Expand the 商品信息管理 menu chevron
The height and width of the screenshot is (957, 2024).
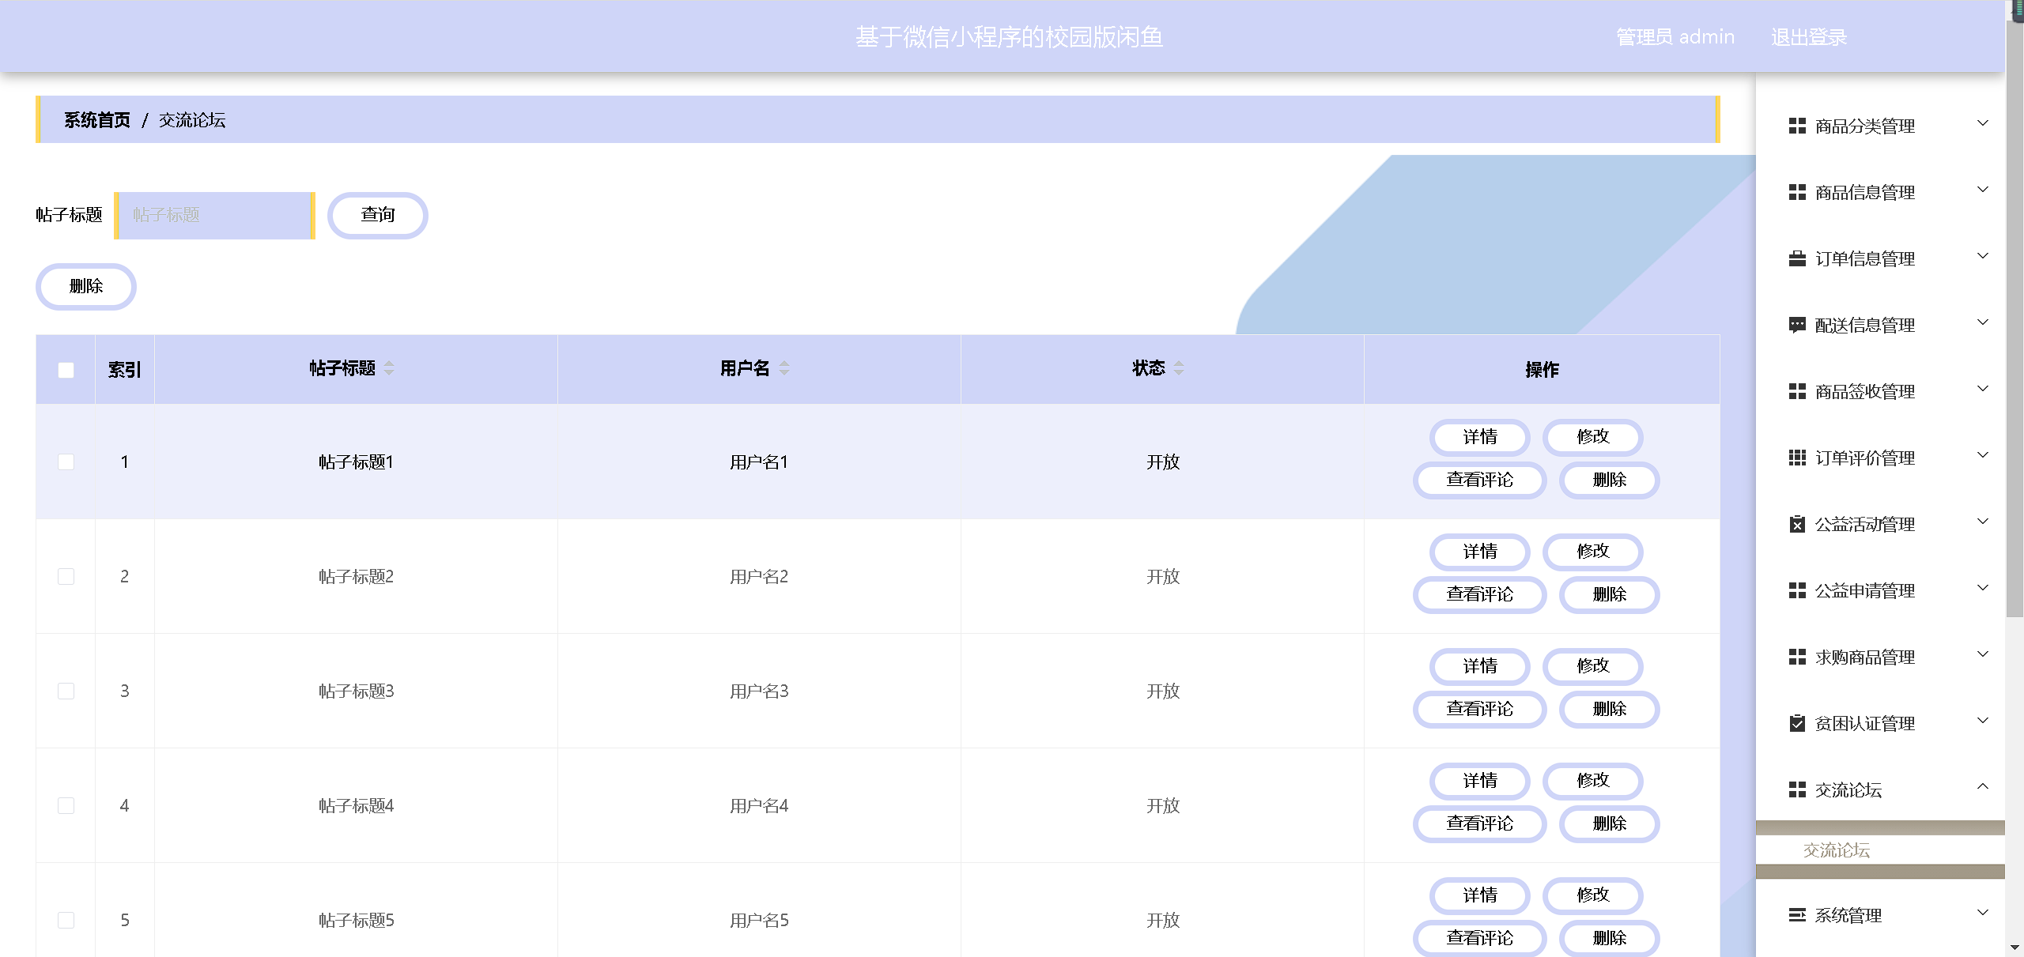1982,190
